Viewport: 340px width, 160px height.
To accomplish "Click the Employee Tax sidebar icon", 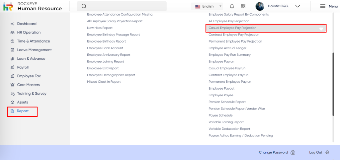I will (x=13, y=76).
